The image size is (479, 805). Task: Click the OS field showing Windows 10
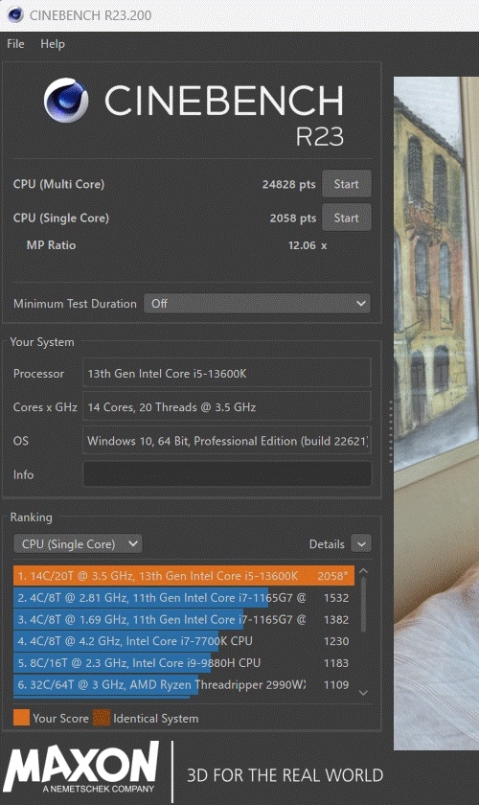click(x=226, y=441)
